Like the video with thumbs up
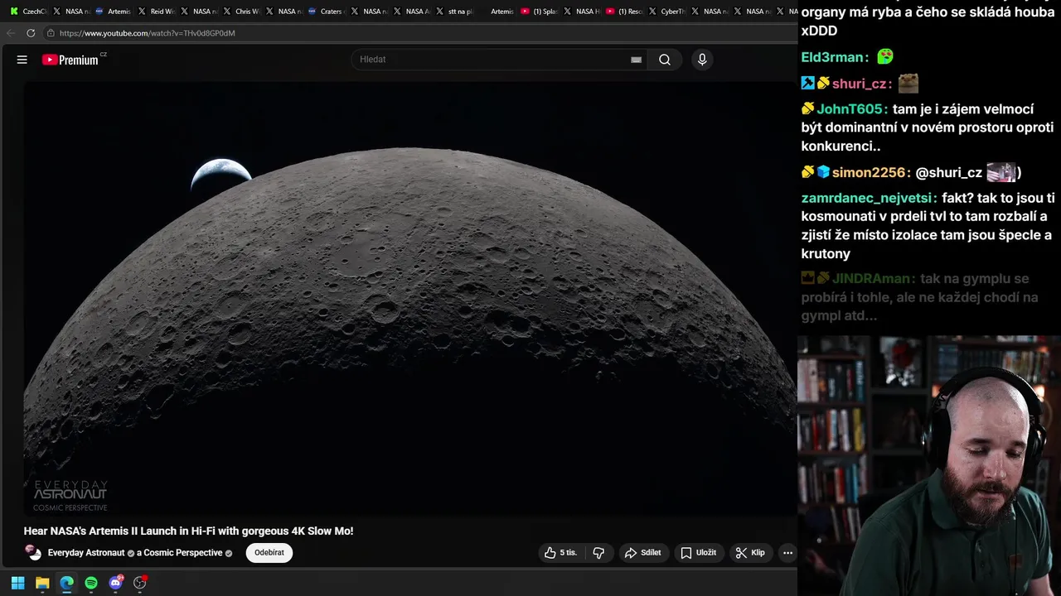 pos(560,553)
